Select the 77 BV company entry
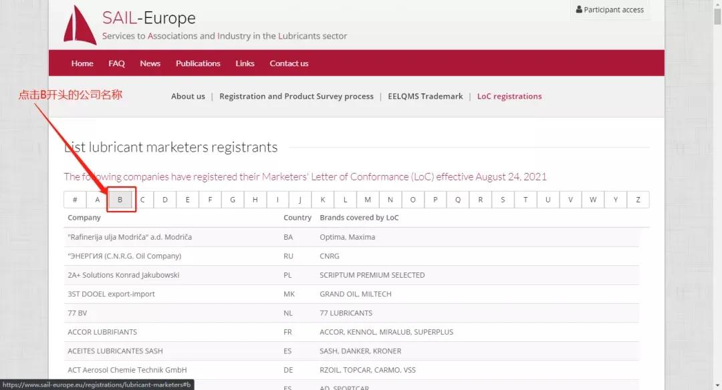The height and width of the screenshot is (390, 722). [78, 313]
